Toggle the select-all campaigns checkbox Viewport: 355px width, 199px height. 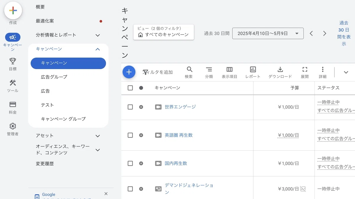coord(130,88)
